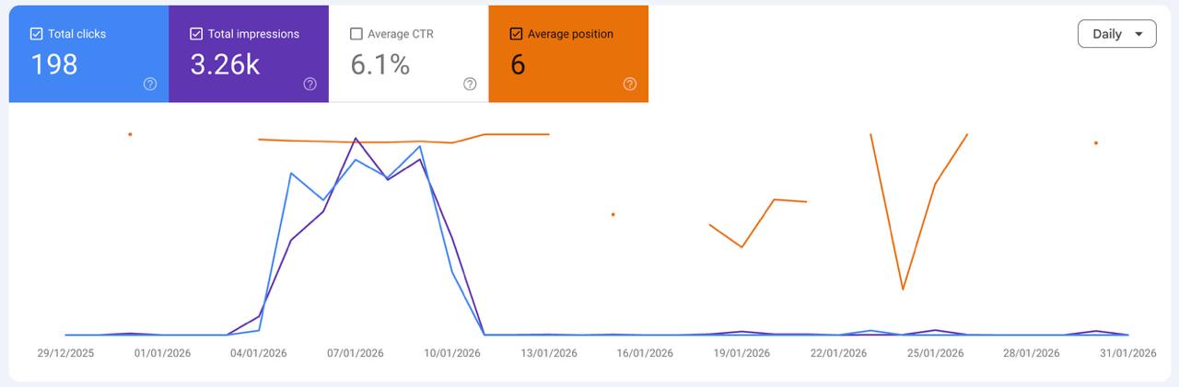
Task: Click the 31/01/2026 date label
Action: (x=1127, y=353)
